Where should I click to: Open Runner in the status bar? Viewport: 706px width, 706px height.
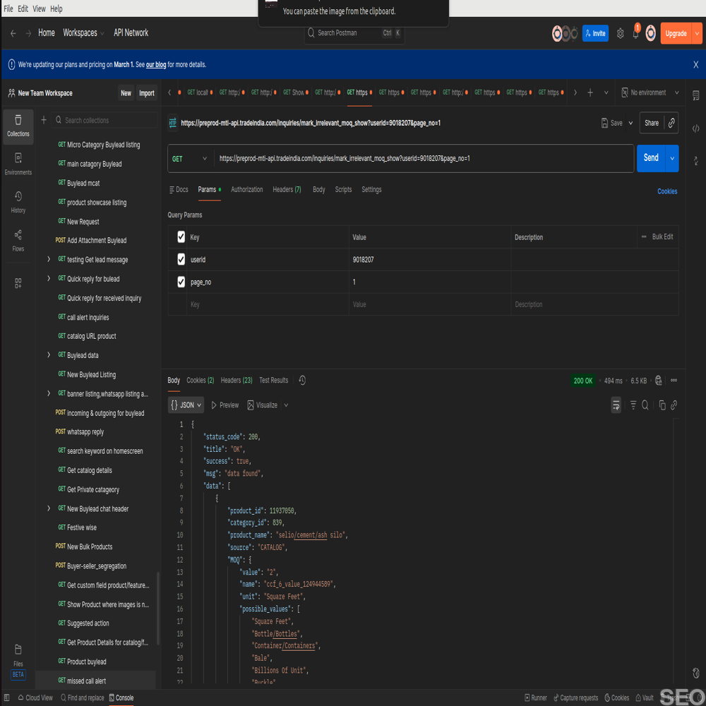tap(535, 698)
